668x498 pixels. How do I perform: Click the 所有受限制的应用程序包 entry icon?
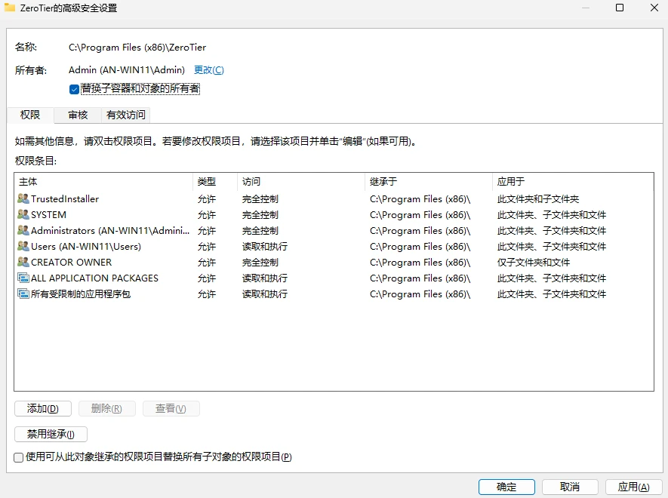click(23, 294)
